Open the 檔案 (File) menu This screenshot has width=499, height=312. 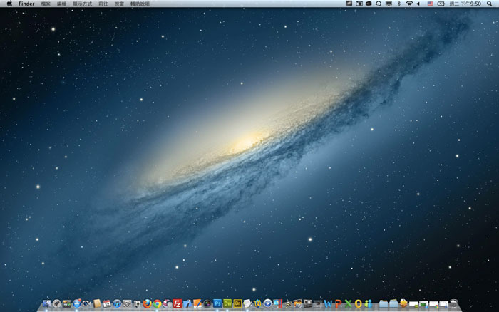tap(46, 4)
